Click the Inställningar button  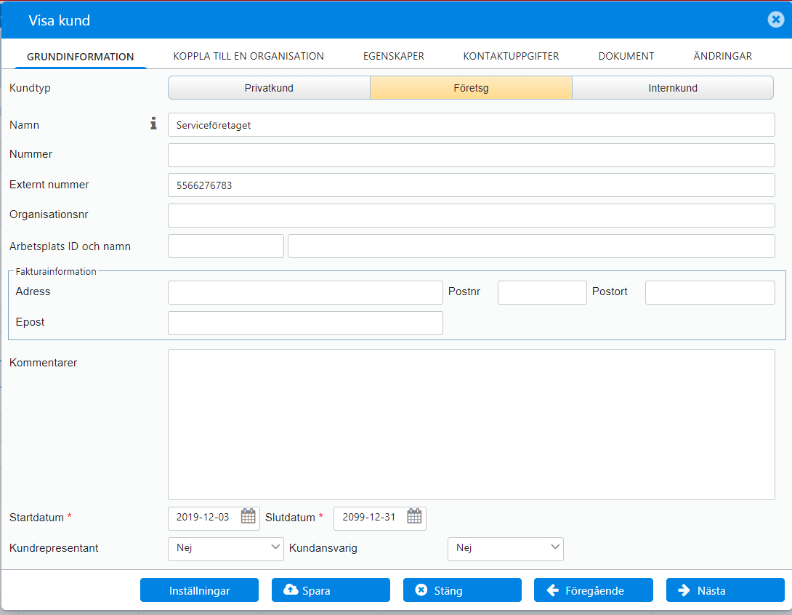pos(200,590)
